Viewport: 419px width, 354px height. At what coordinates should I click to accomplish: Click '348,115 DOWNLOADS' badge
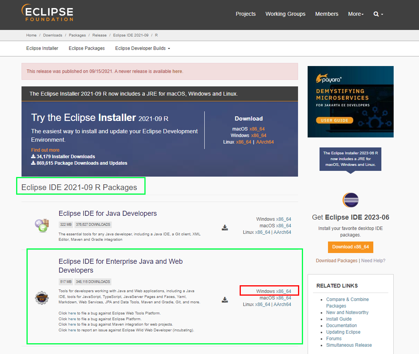tap(93, 281)
